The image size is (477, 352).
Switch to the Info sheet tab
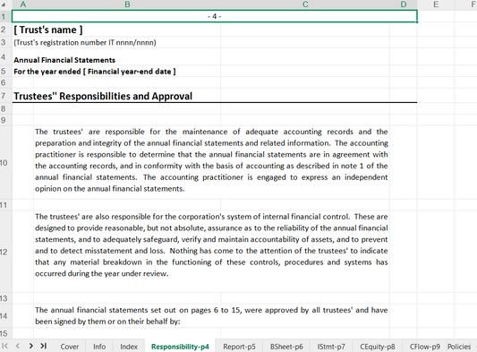pyautogui.click(x=99, y=347)
